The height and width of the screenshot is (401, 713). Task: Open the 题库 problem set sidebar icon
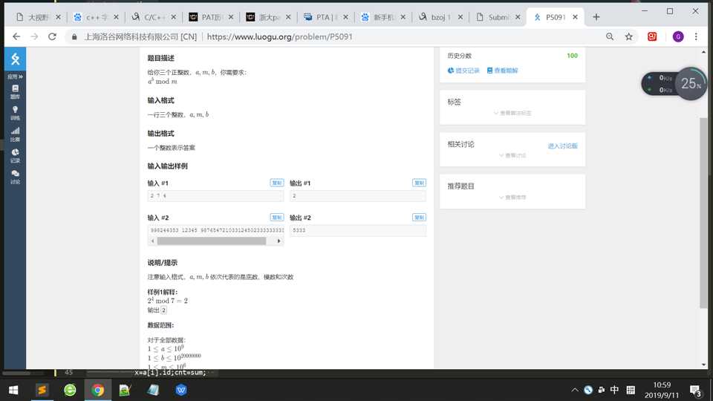15,91
